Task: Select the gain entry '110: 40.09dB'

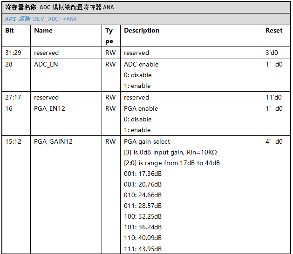Action: point(143,238)
